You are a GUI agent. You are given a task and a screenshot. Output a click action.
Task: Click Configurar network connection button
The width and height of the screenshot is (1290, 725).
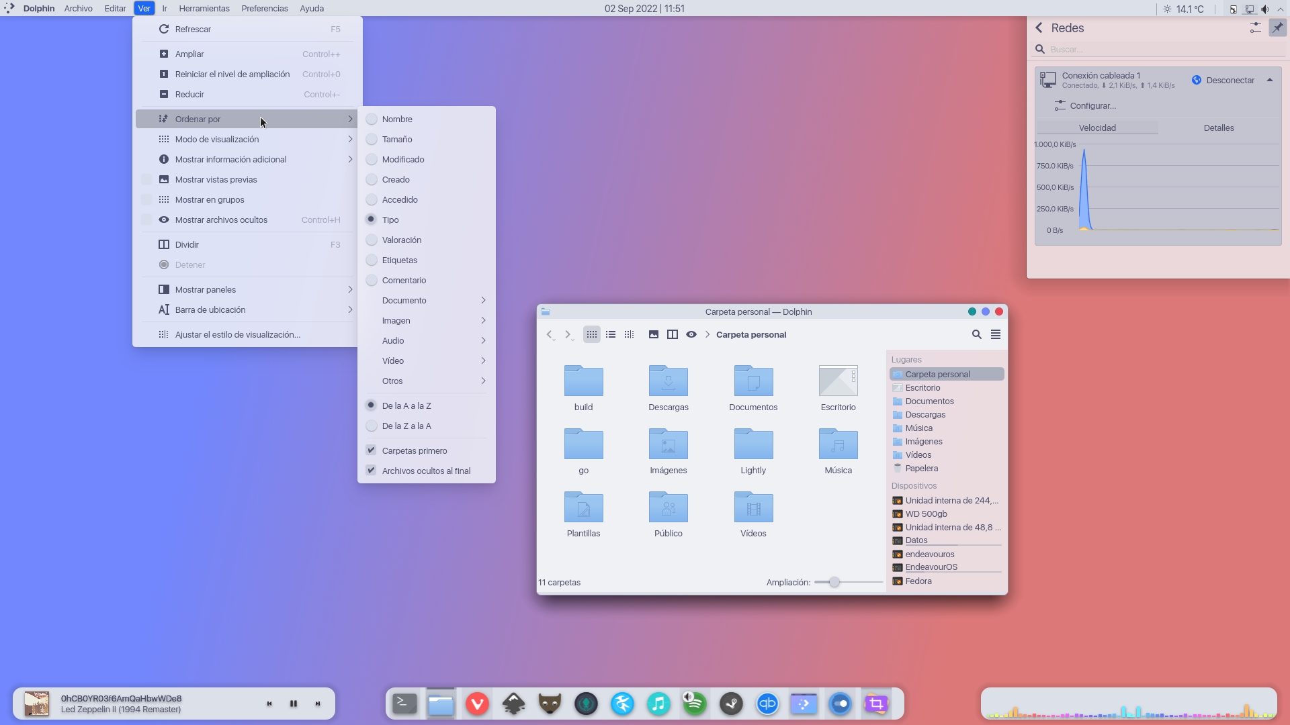tap(1085, 106)
